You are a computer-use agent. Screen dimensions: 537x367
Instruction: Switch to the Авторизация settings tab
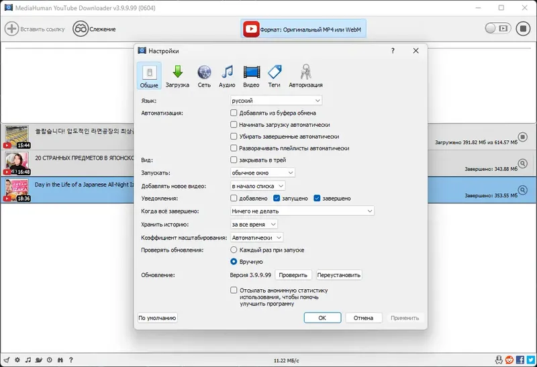pyautogui.click(x=305, y=76)
